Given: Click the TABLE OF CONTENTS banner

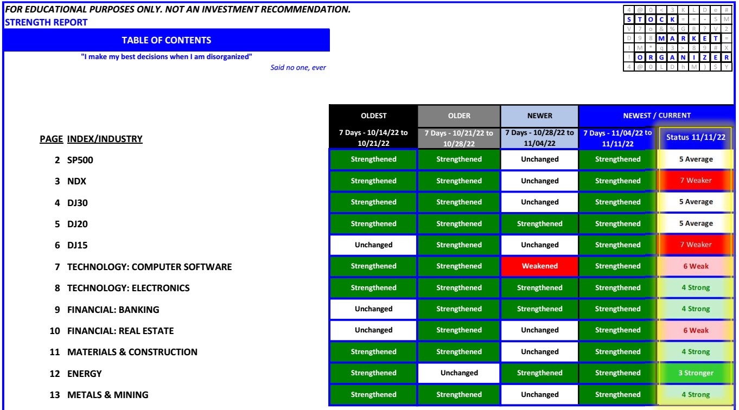Looking at the screenshot, I should (166, 40).
